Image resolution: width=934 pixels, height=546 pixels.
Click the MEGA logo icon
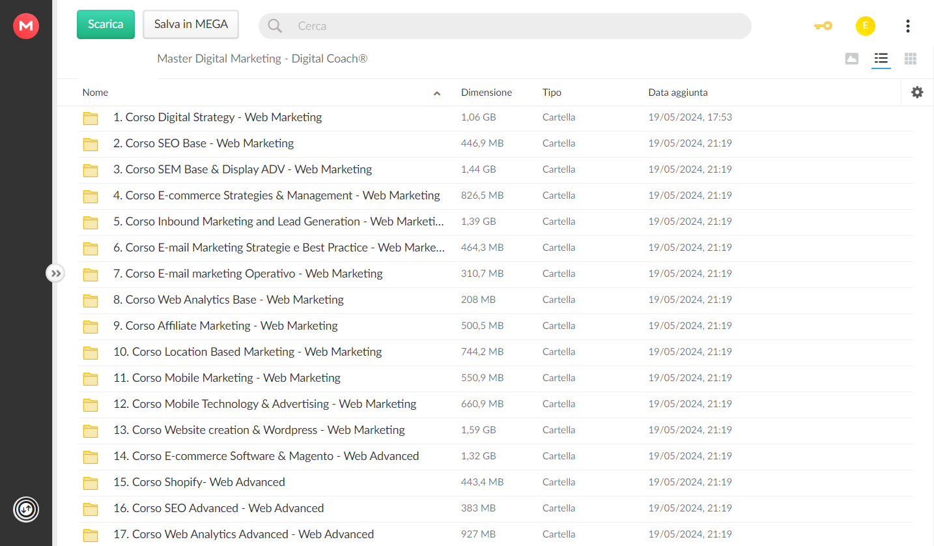(x=26, y=26)
